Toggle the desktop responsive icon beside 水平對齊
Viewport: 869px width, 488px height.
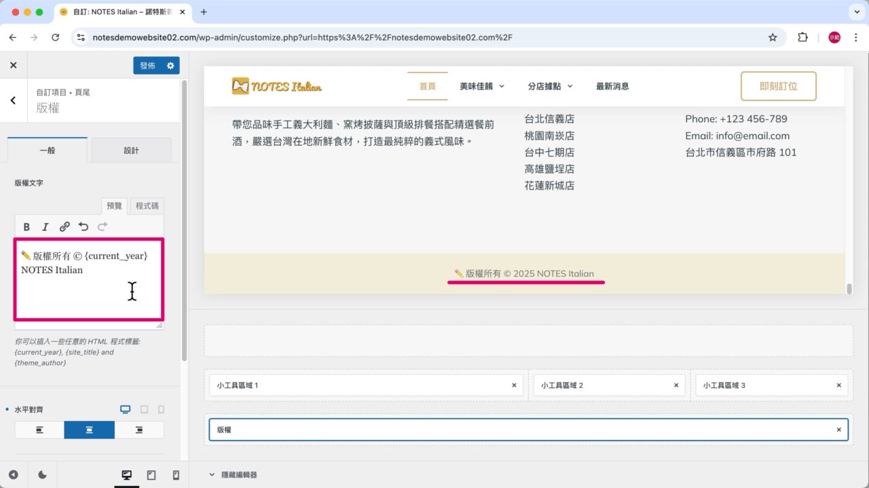tap(125, 409)
